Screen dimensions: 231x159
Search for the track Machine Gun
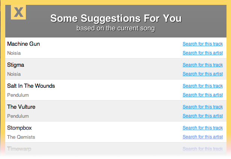202,44
